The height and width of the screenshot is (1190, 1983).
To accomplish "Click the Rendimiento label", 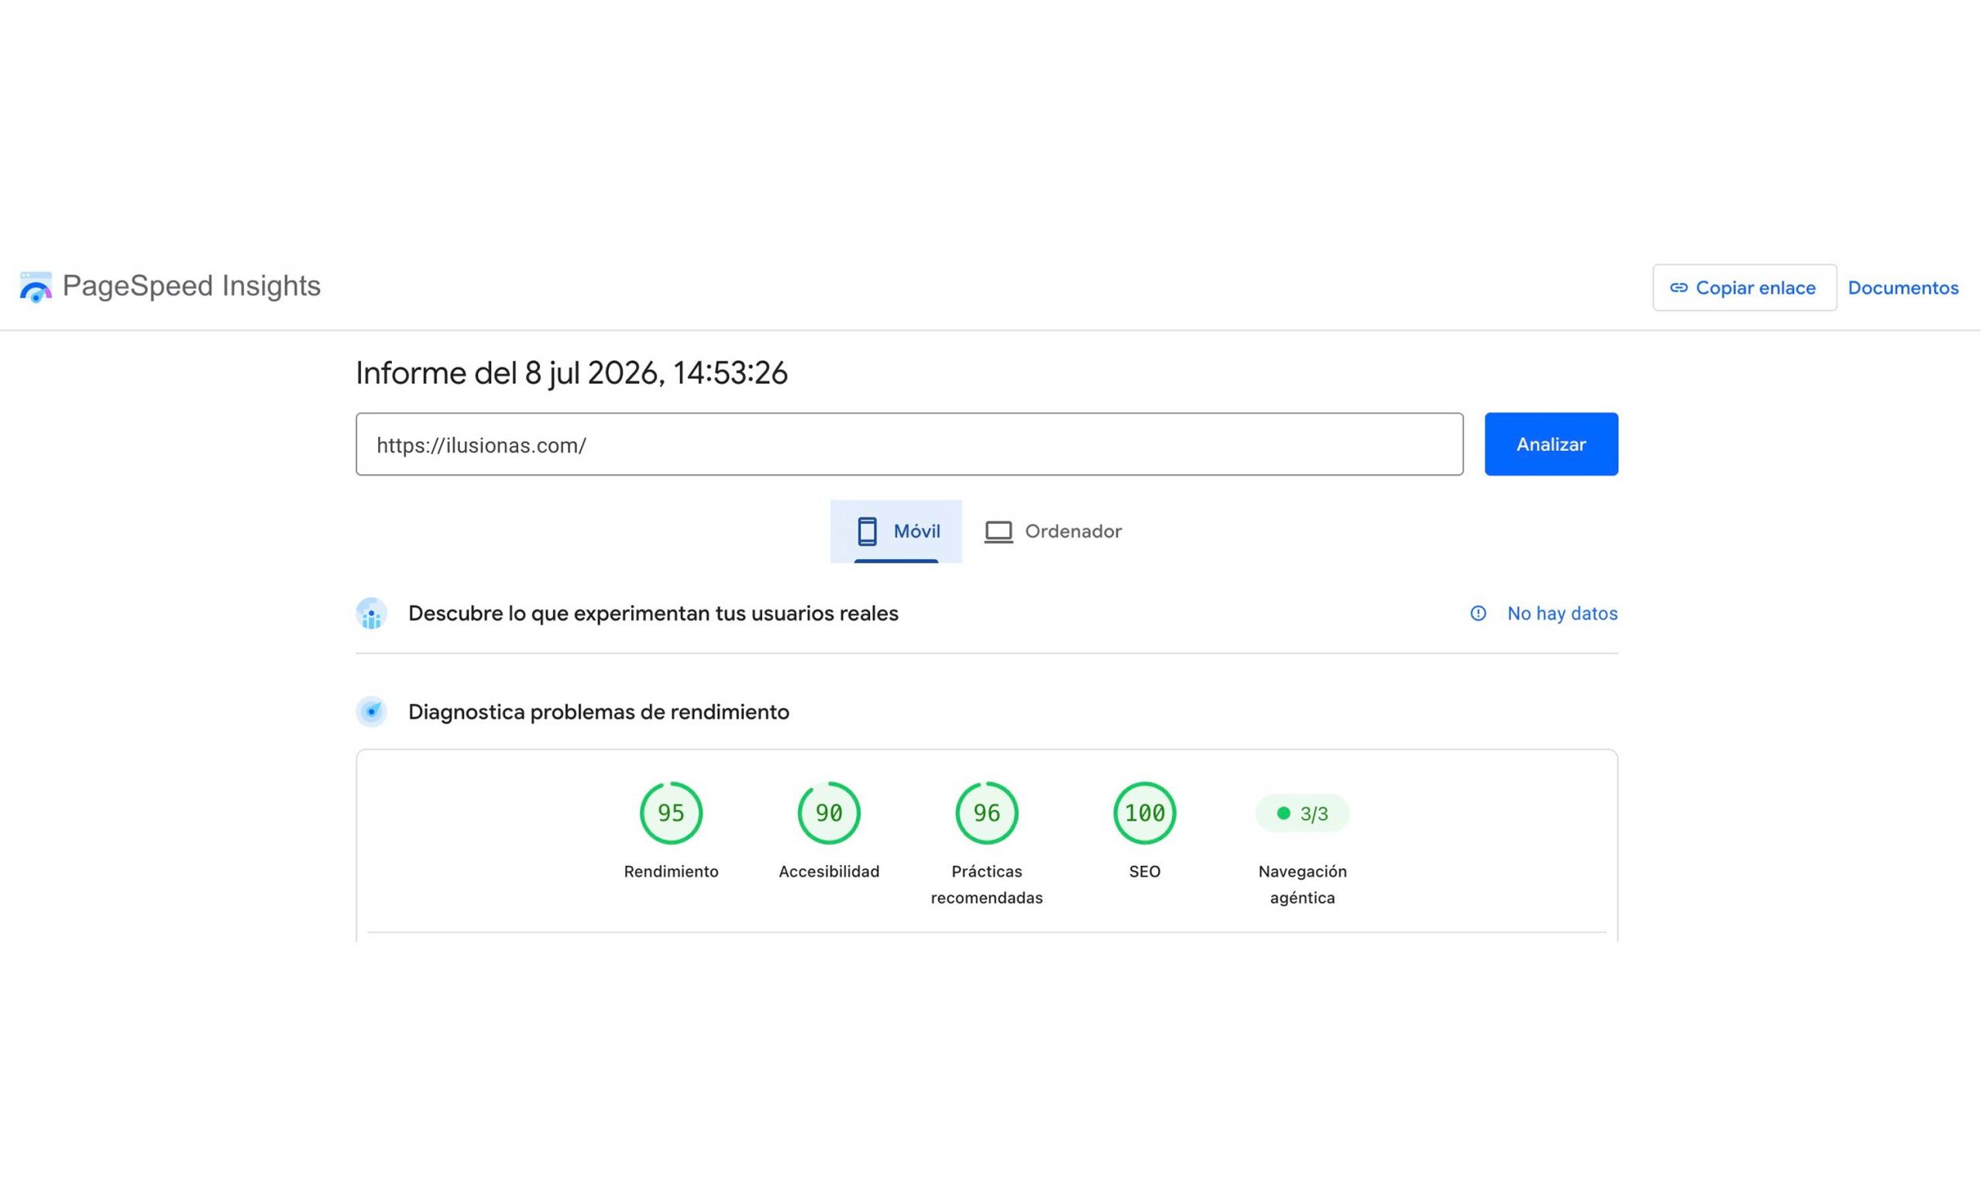I will point(672,872).
